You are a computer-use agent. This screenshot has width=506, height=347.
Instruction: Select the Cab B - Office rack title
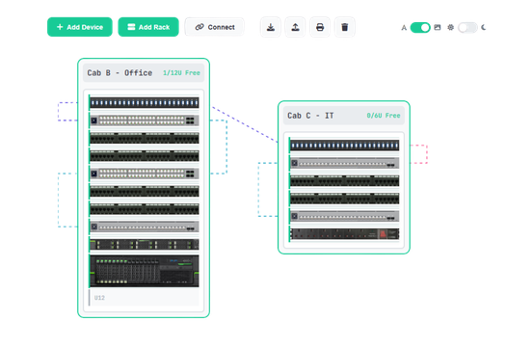pos(120,73)
